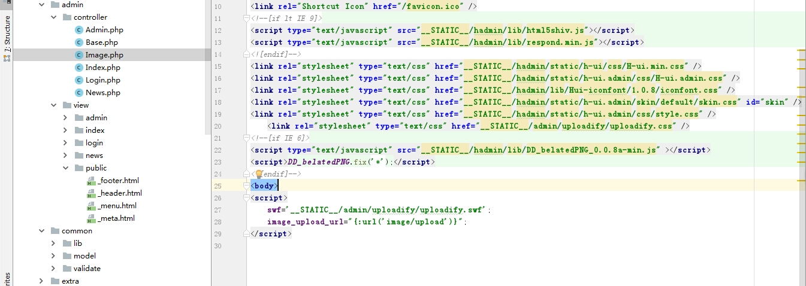The height and width of the screenshot is (286, 806).
Task: Click the PHP class icon beside News.php
Action: pos(79,93)
